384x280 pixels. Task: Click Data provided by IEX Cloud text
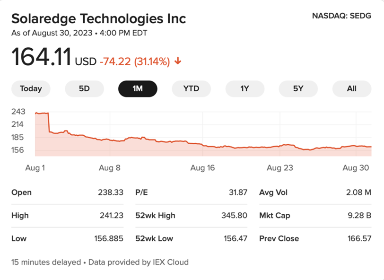[x=141, y=262]
